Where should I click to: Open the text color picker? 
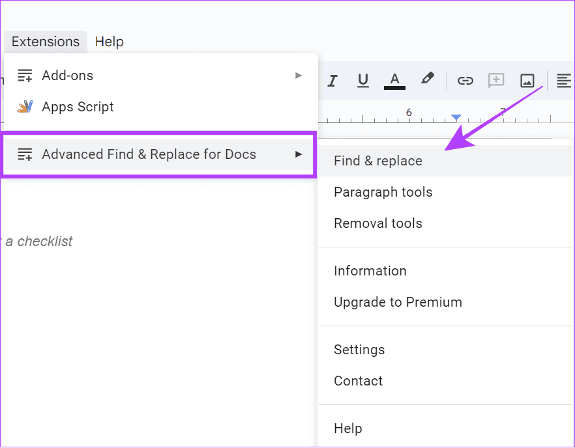click(x=394, y=81)
